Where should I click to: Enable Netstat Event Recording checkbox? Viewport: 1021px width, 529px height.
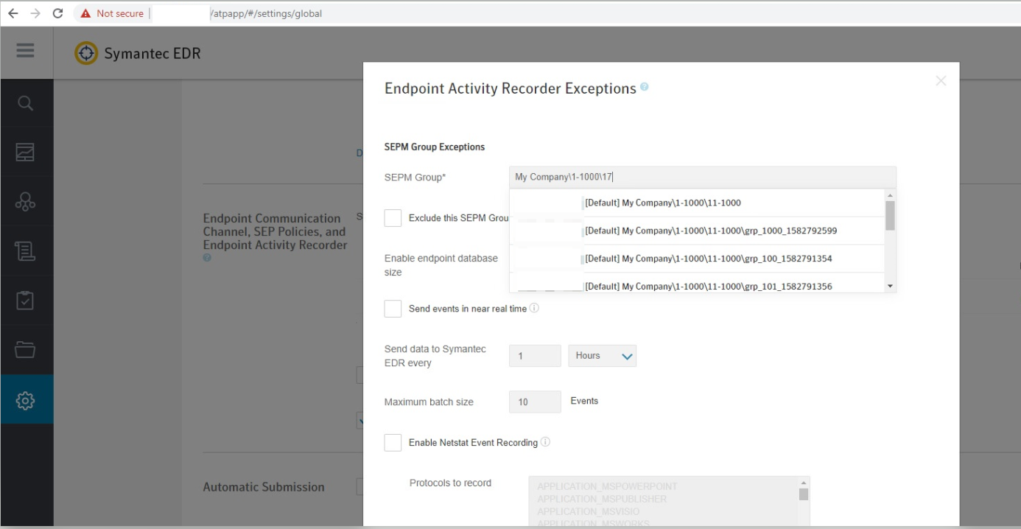coord(393,443)
